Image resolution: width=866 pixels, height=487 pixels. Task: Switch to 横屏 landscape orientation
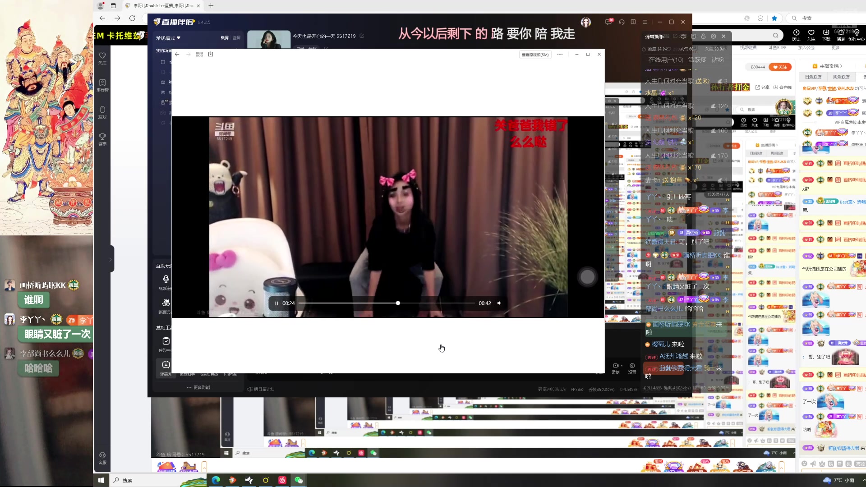click(x=225, y=38)
